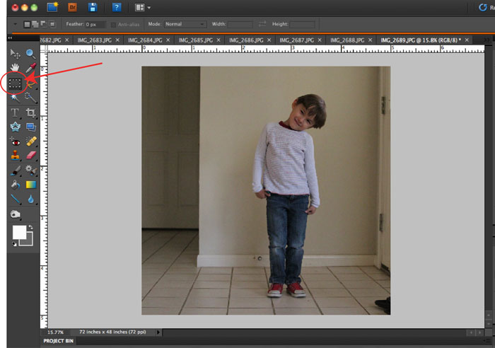495x348 pixels.
Task: Switch to the IMG_2686.JPG tab
Action: point(246,40)
